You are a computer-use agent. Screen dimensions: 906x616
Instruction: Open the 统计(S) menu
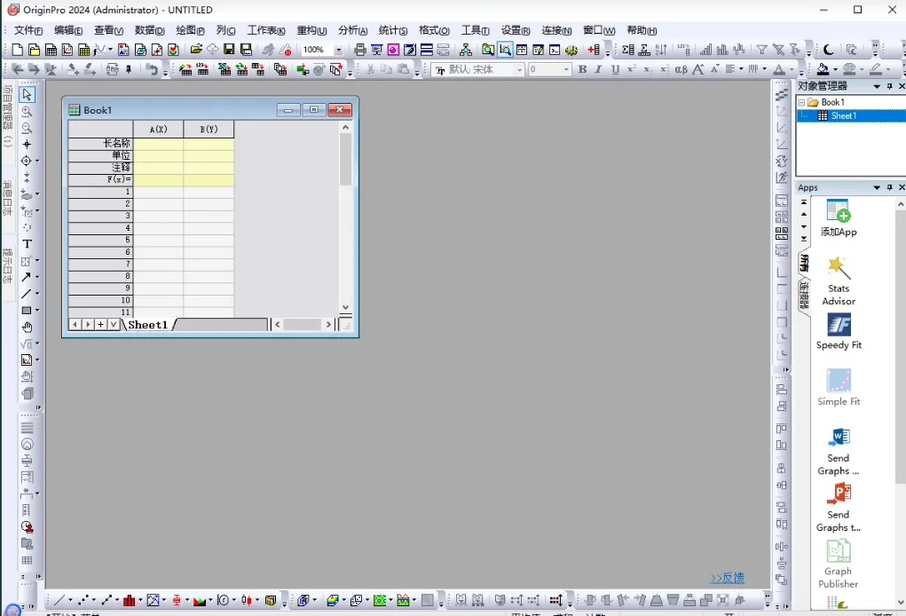pyautogui.click(x=393, y=30)
